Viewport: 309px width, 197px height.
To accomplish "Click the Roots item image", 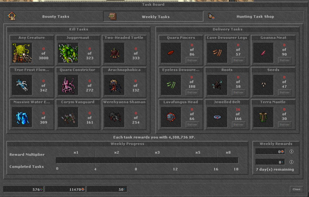I will (x=217, y=85).
